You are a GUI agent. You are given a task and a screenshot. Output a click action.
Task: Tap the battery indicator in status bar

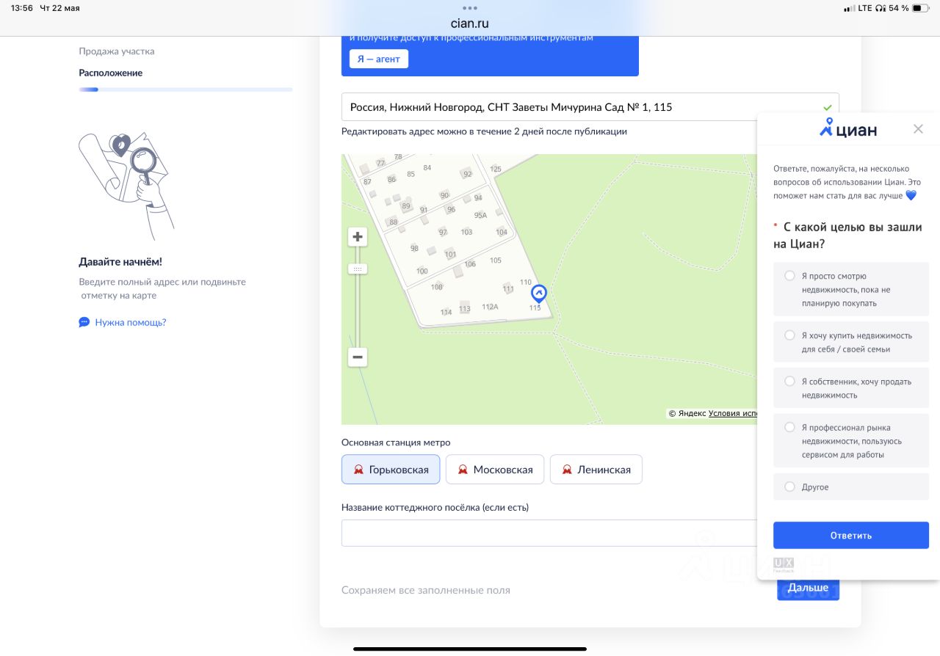922,8
